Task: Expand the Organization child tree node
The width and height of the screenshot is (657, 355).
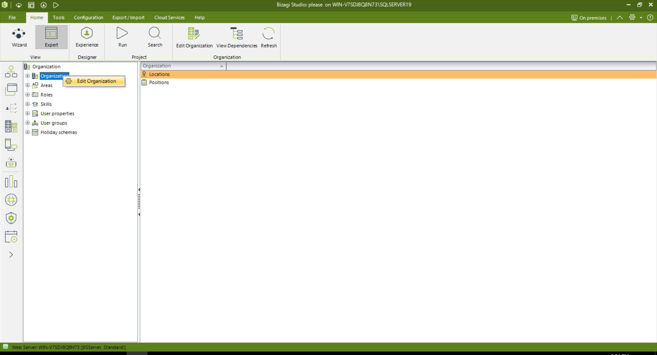Action: (28, 76)
